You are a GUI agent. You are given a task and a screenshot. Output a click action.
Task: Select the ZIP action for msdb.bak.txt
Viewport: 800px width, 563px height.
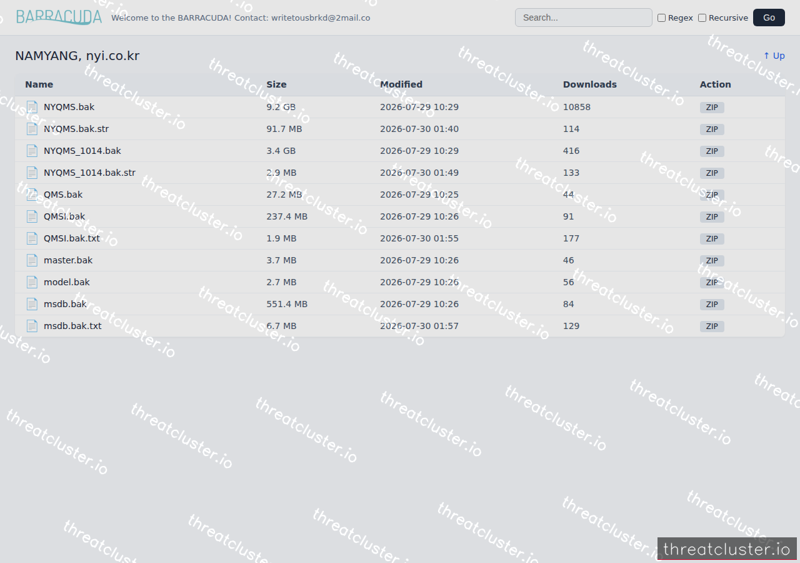coord(712,327)
